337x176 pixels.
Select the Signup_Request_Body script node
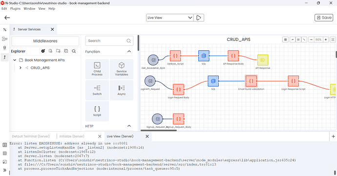pyautogui.click(x=178, y=119)
